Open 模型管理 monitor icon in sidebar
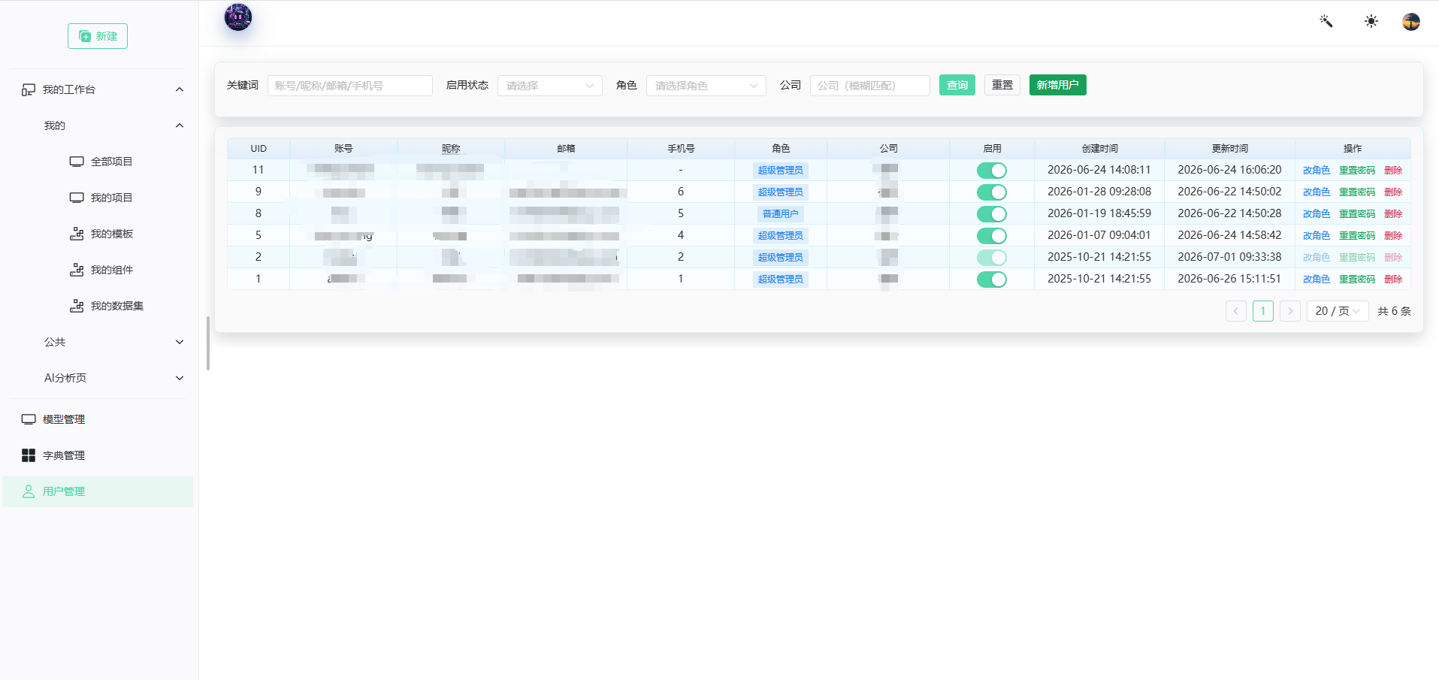 [29, 419]
